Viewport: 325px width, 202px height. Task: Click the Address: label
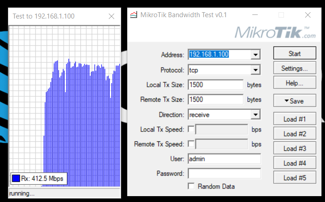[x=172, y=55]
